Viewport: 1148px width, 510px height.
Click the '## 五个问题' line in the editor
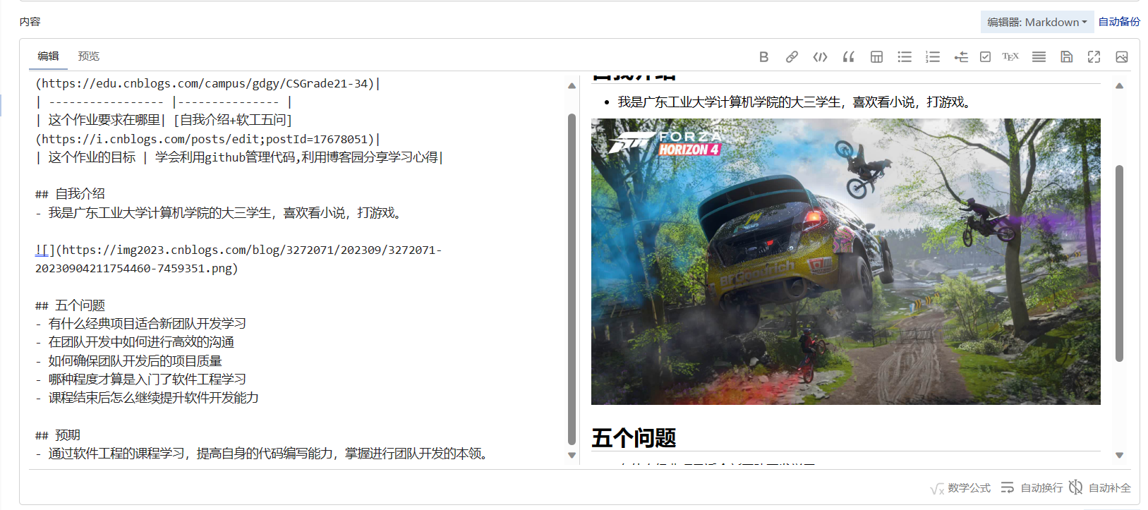coord(70,305)
